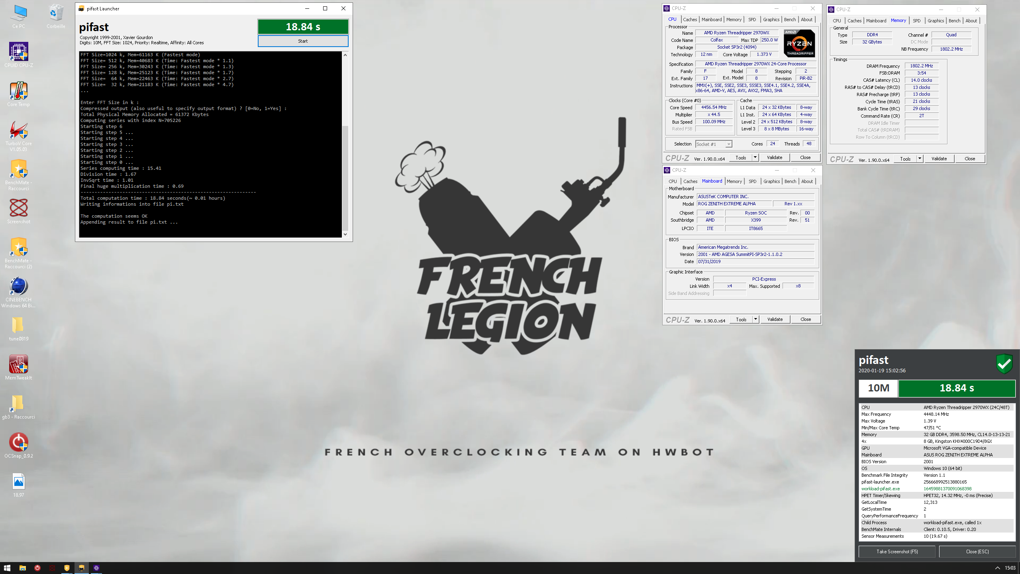This screenshot has height=574, width=1020.
Task: Click the BenchMate green checkmark shield
Action: click(x=1004, y=364)
